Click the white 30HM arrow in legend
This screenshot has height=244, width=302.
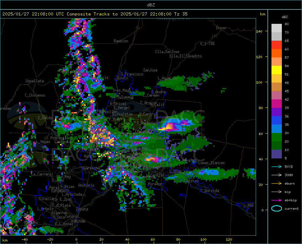(x=276, y=175)
